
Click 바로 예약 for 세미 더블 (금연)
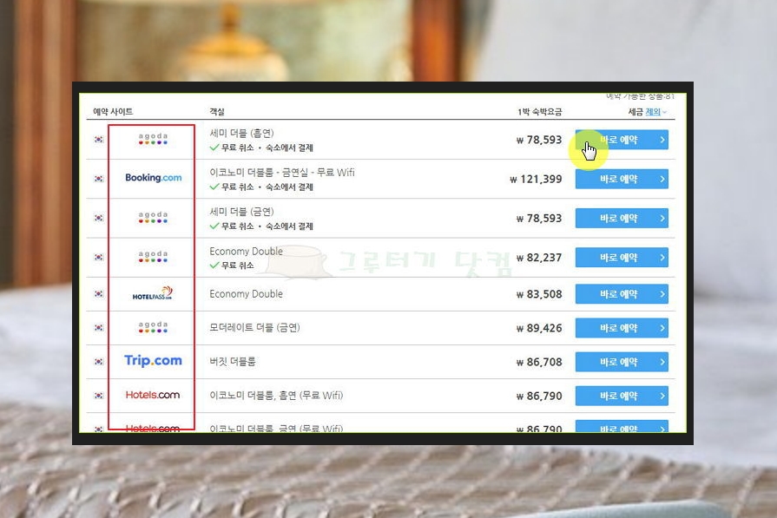click(x=622, y=218)
